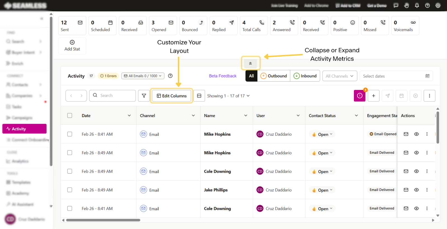The width and height of the screenshot is (447, 229).
Task: Click the plus add activity button
Action: 374,96
